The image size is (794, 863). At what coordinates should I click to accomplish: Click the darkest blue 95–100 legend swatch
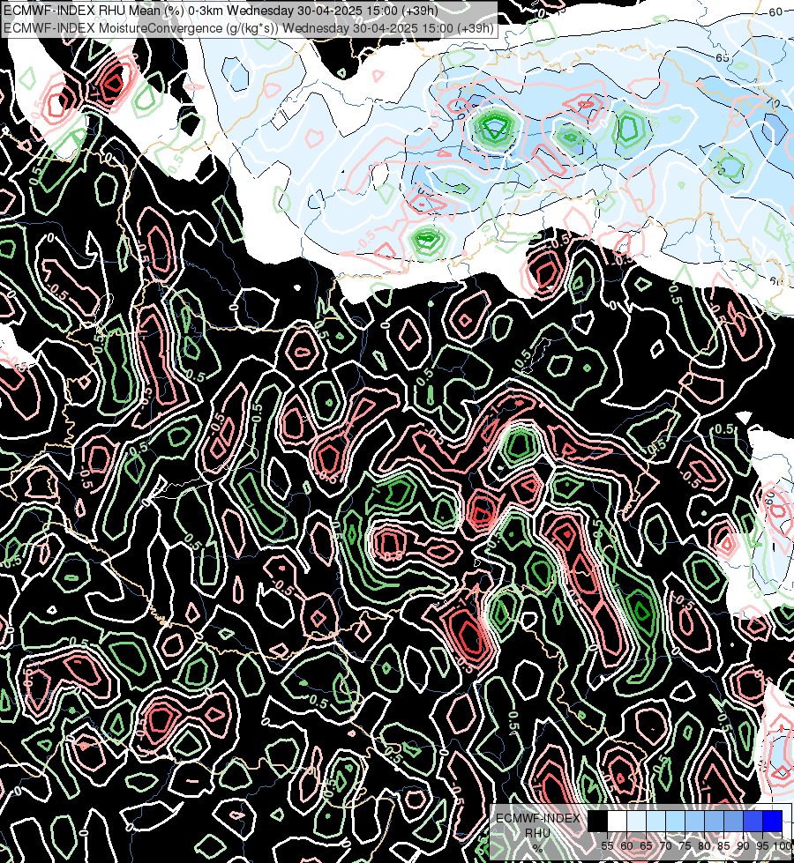[773, 821]
